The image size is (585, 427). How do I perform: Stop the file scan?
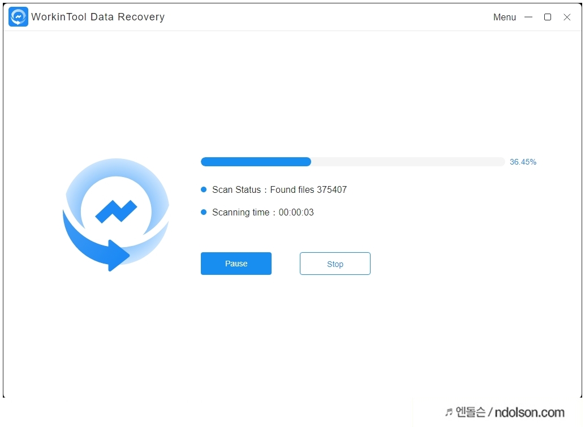pyautogui.click(x=335, y=264)
